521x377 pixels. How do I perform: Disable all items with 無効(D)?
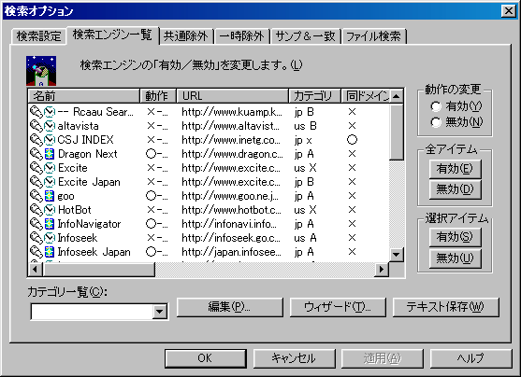coord(455,189)
